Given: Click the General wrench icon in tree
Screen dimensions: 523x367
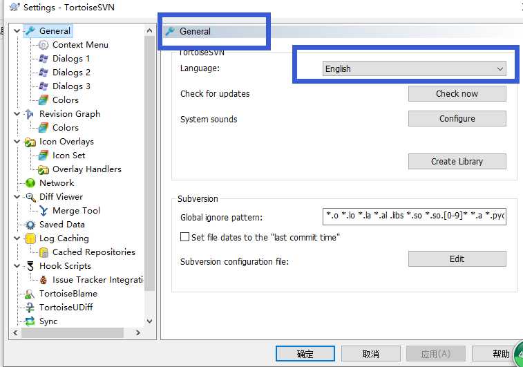Looking at the screenshot, I should (x=30, y=31).
